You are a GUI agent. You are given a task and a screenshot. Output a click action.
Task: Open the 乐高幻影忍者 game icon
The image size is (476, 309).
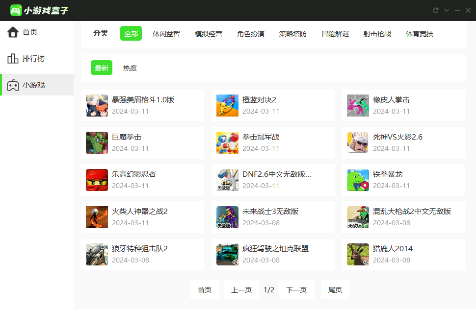tap(97, 180)
